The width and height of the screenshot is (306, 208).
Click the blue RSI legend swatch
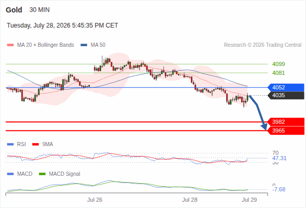point(10,145)
